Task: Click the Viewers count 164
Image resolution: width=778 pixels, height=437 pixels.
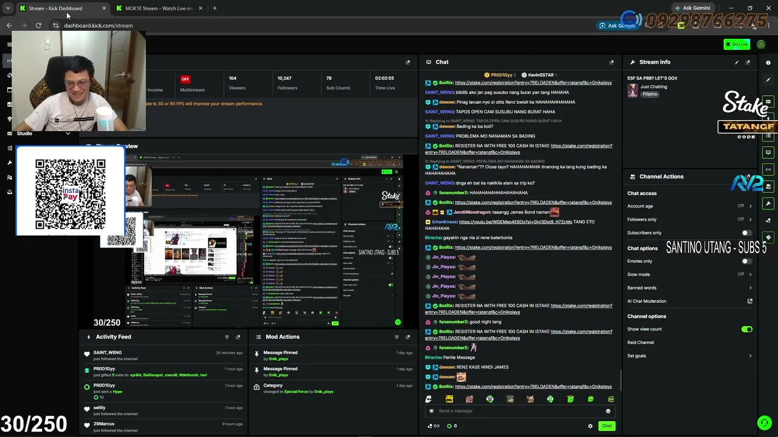Action: tap(233, 78)
